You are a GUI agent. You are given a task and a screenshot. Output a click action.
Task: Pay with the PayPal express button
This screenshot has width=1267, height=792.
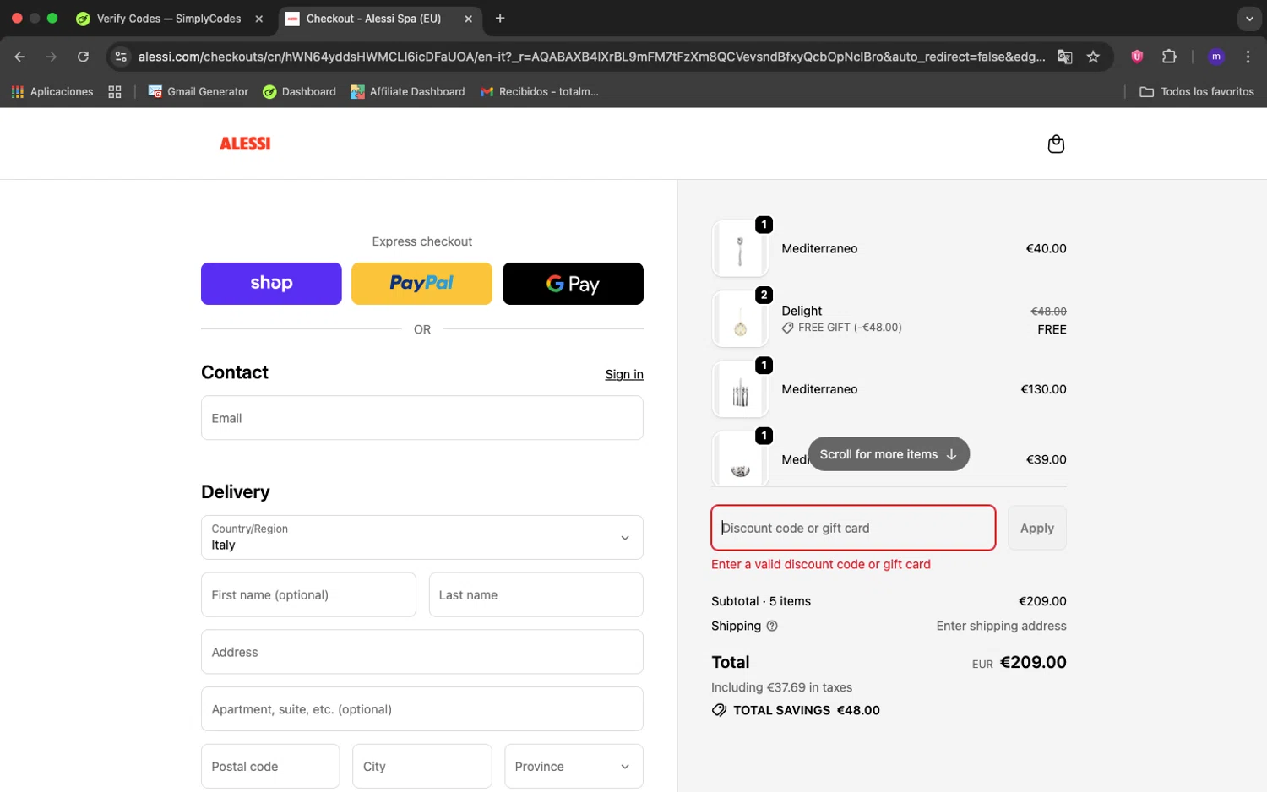(x=421, y=284)
